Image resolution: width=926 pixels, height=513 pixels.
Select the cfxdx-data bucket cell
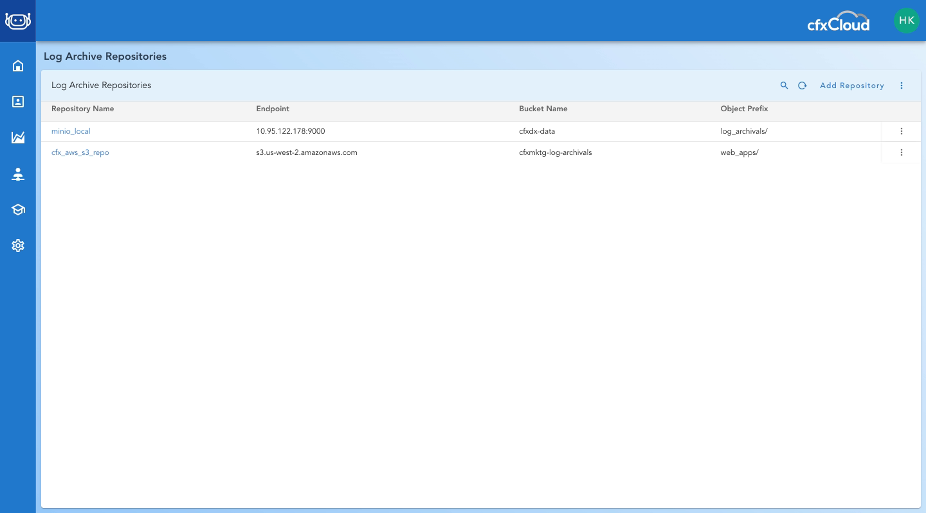pyautogui.click(x=537, y=131)
